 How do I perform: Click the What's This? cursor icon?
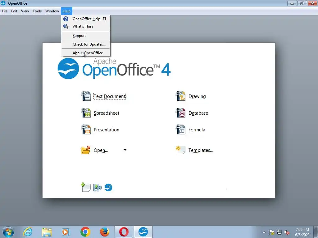[x=66, y=26]
